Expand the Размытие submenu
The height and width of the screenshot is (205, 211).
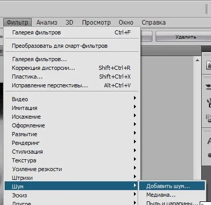pyautogui.click(x=72, y=134)
